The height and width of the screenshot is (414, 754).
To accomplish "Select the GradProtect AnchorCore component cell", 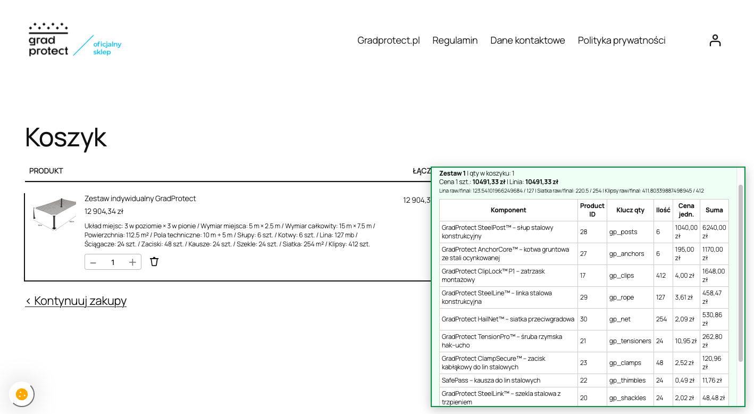I will tap(508, 254).
